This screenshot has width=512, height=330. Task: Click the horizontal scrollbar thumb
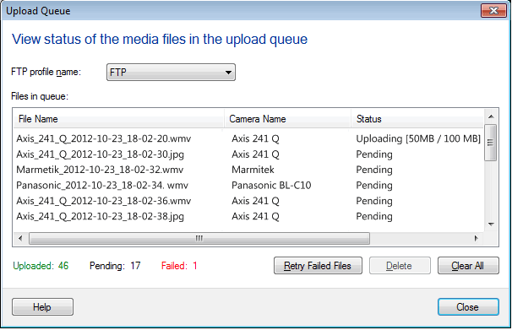pos(199,238)
